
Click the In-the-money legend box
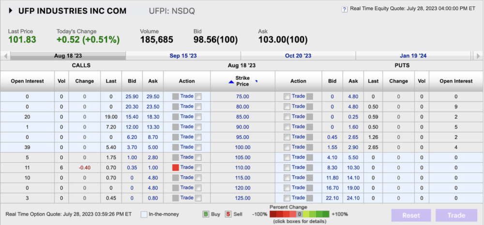point(144,214)
